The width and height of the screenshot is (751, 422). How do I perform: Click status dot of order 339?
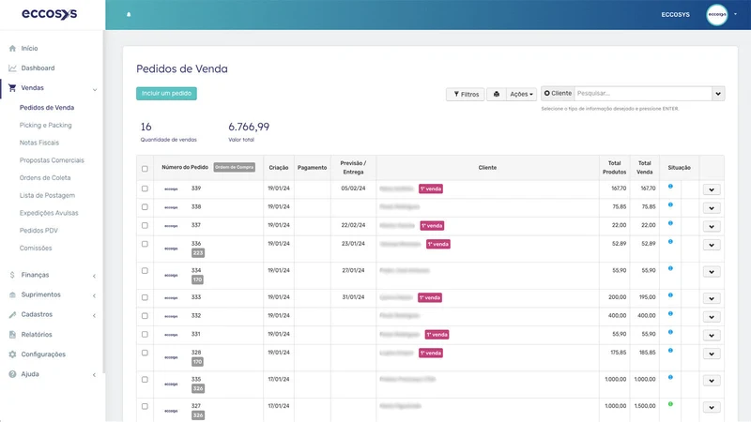(x=670, y=186)
